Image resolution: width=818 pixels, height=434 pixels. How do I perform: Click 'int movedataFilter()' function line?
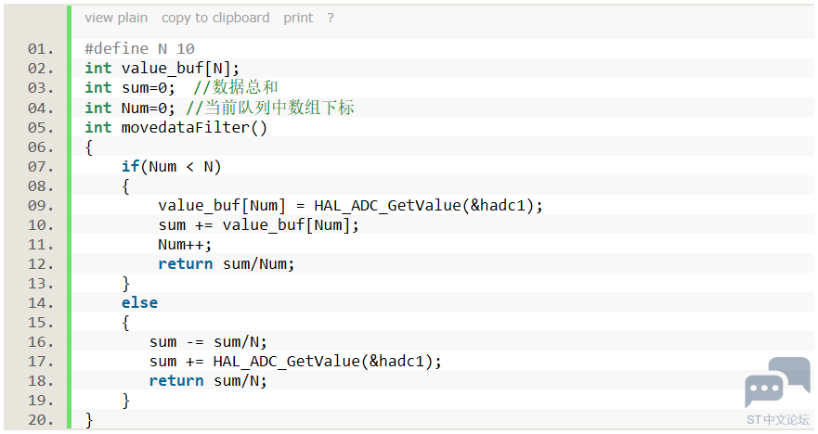tap(175, 128)
